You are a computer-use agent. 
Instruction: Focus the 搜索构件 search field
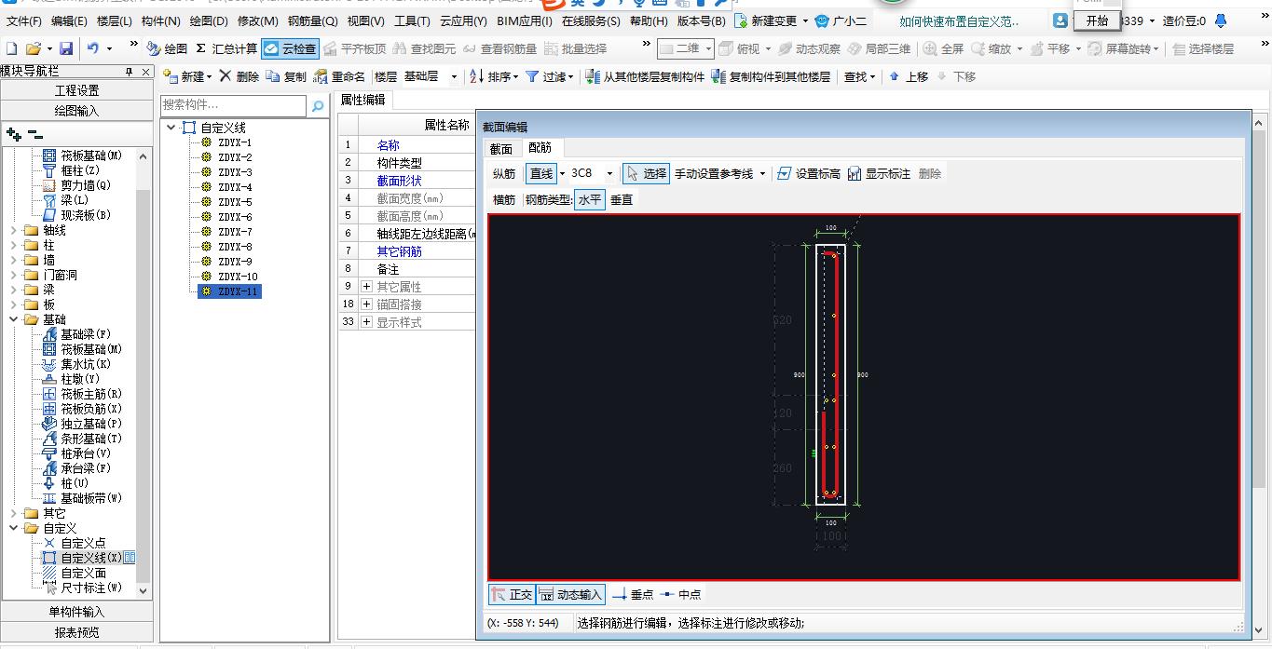pos(233,105)
